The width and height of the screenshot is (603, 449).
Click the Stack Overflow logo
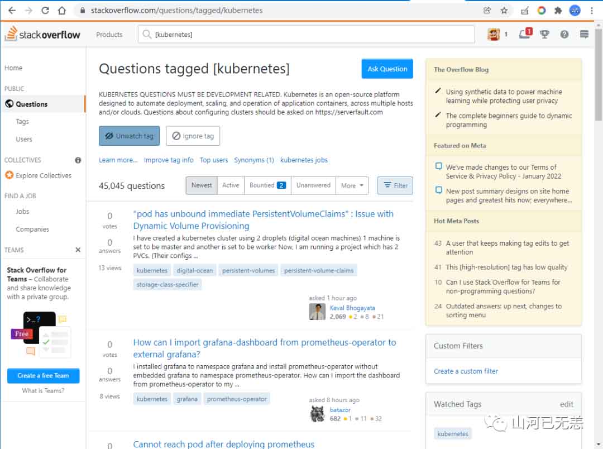click(x=42, y=34)
